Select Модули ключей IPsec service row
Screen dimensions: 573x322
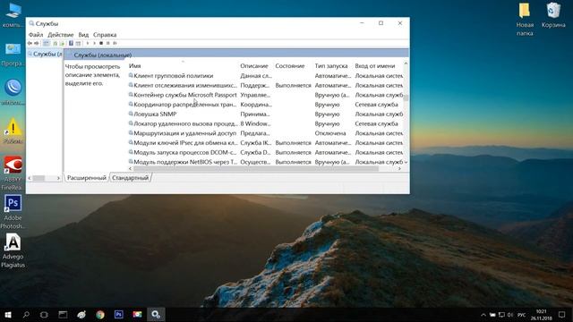(x=265, y=143)
